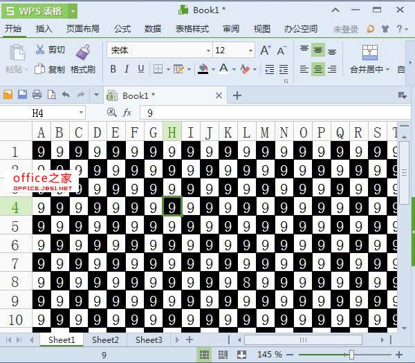Click the Save icon in quick access toolbar
This screenshot has width=415, height=363.
[22, 95]
